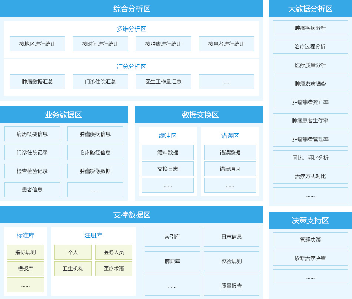352x299 pixels.
Task: Click 治疗方式对比
Action: pos(310,176)
